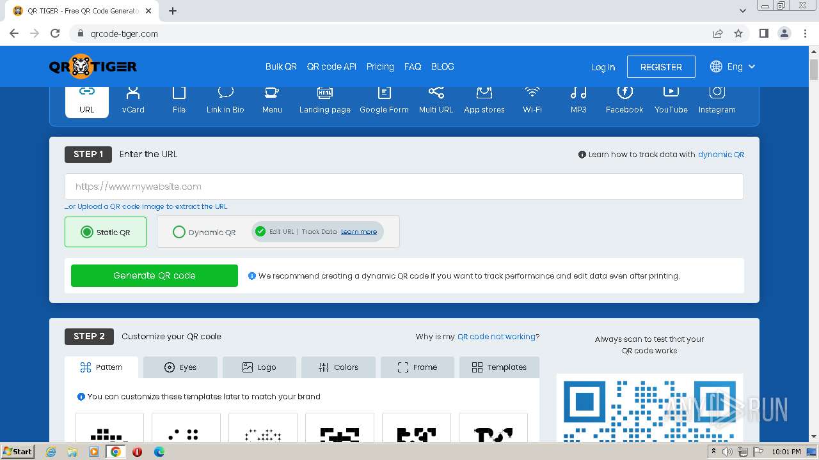Select the Link in Bio type
The height and width of the screenshot is (460, 819).
click(225, 100)
